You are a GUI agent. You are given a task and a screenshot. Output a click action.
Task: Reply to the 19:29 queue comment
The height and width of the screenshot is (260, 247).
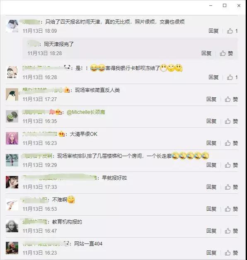click(x=211, y=165)
